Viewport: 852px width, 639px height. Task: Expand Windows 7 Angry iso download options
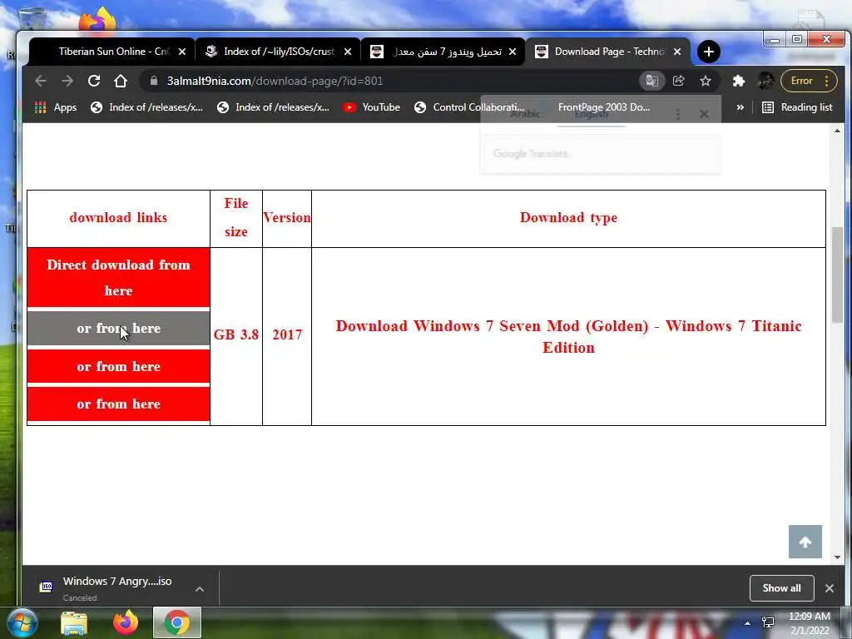coord(200,588)
